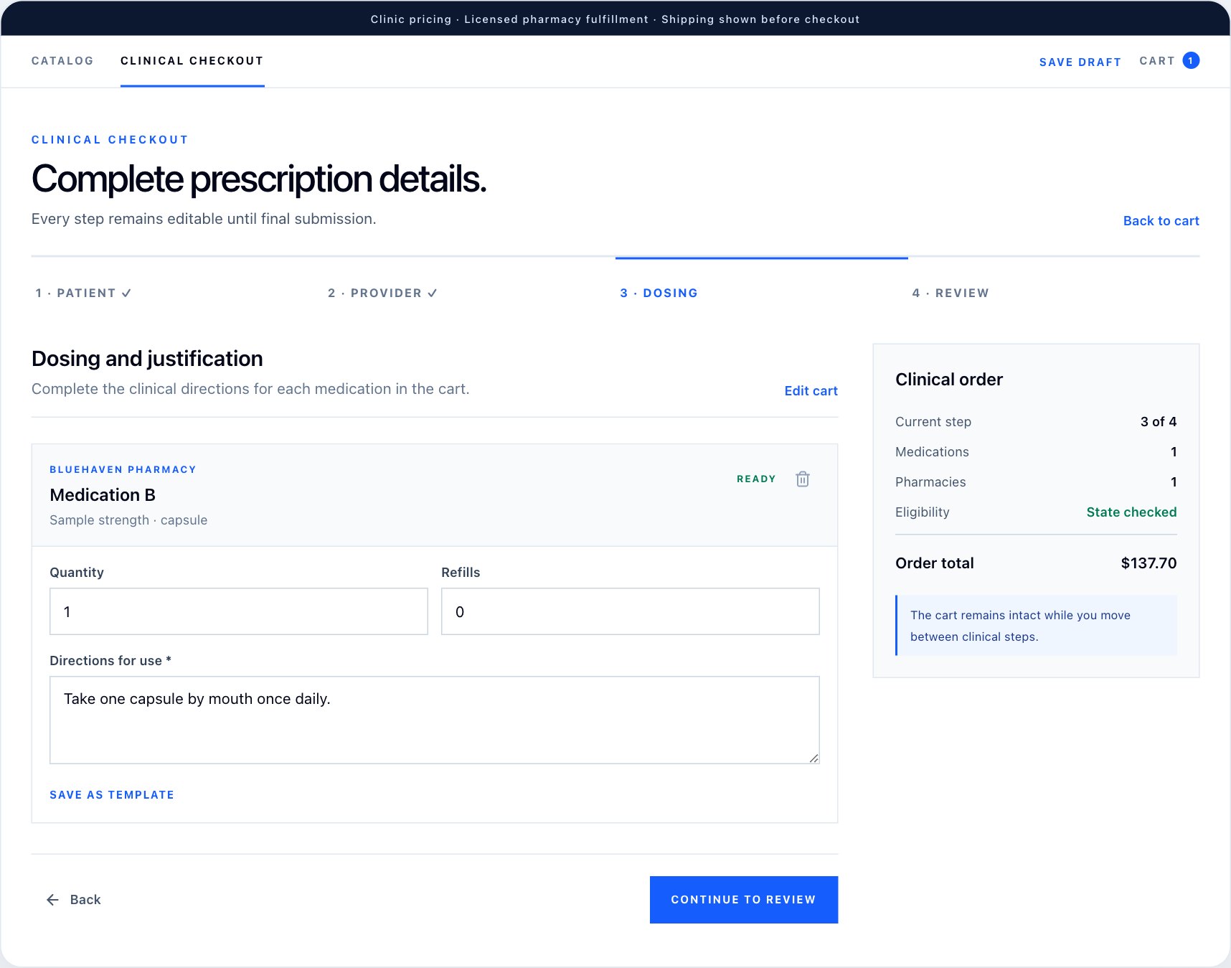Click 'Sample strength · capsule' text
The height and width of the screenshot is (968, 1231).
(x=128, y=520)
